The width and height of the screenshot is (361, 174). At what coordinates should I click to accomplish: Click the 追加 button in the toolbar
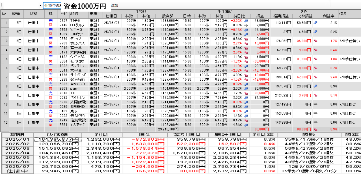point(114,5)
